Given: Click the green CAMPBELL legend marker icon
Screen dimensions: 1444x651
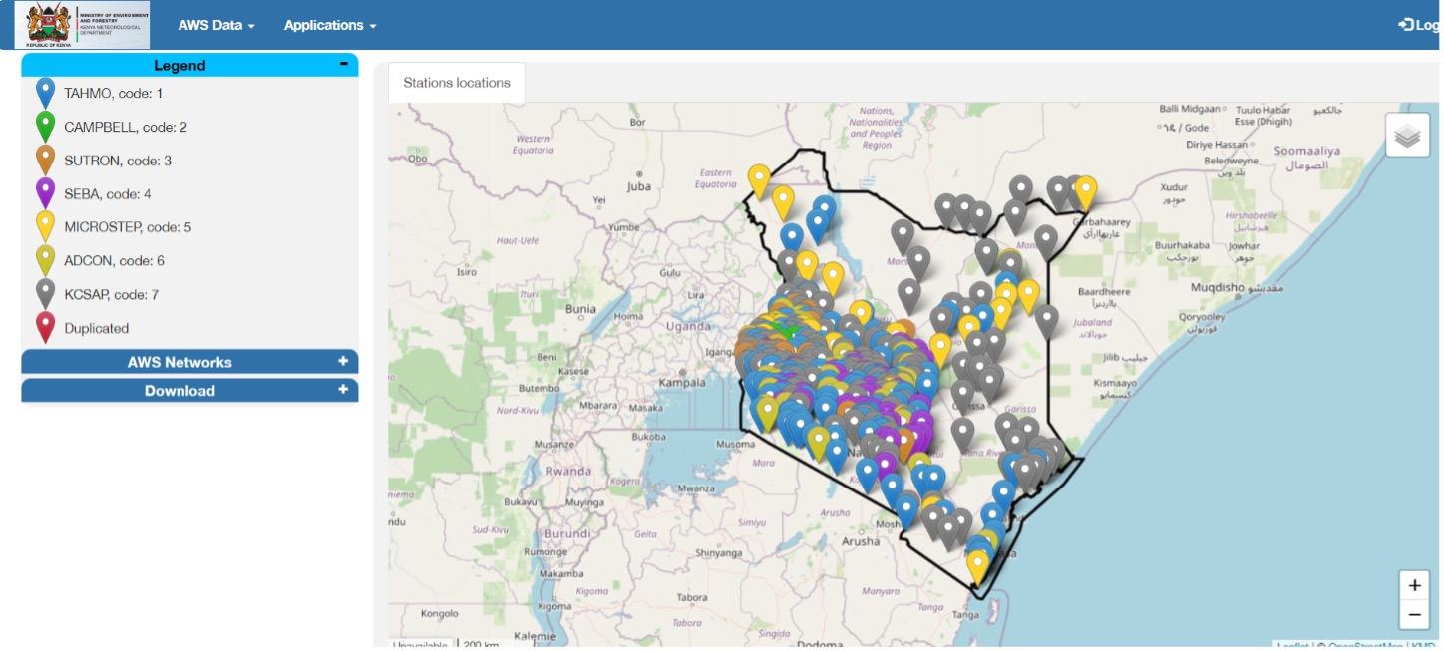Looking at the screenshot, I should (x=45, y=126).
